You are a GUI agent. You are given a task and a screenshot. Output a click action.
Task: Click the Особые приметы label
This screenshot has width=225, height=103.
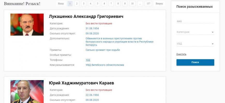click(x=61, y=55)
